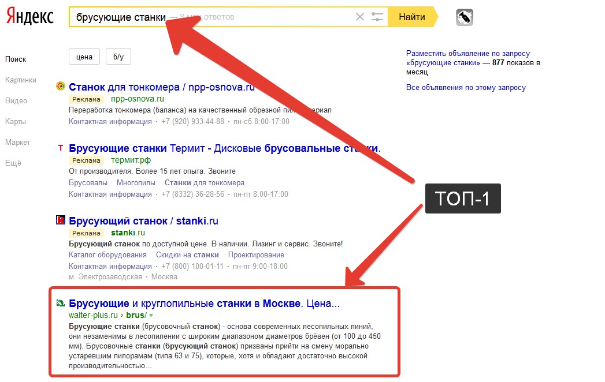Open the Брусовалы sitelink
Image resolution: width=605 pixels, height=382 pixels.
pyautogui.click(x=88, y=183)
